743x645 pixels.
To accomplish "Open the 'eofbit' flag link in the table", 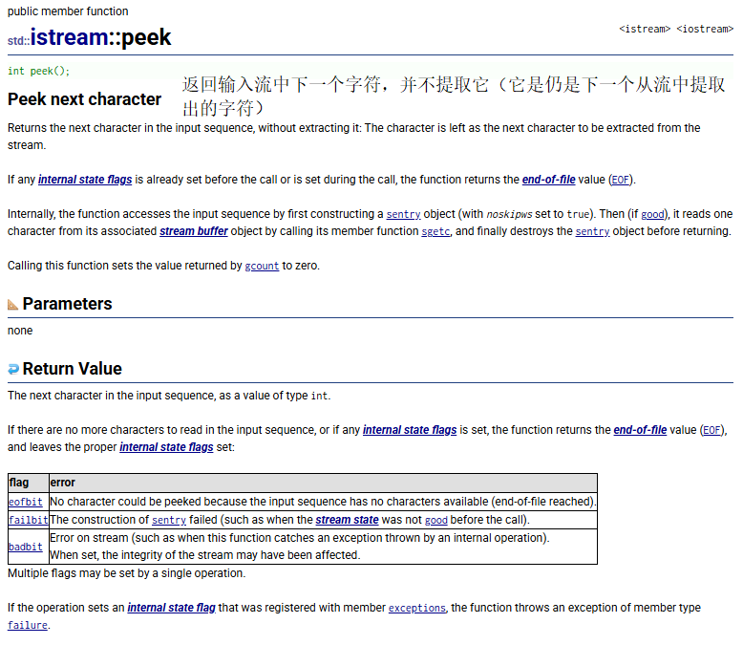I will 26,502.
